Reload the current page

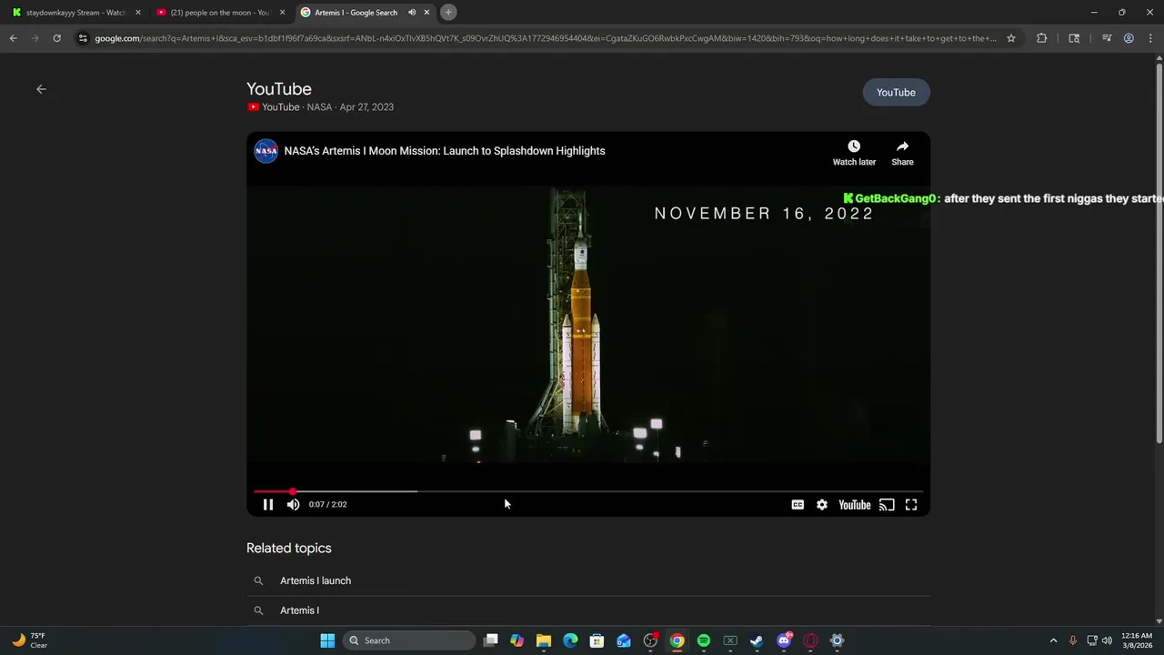[x=56, y=38]
